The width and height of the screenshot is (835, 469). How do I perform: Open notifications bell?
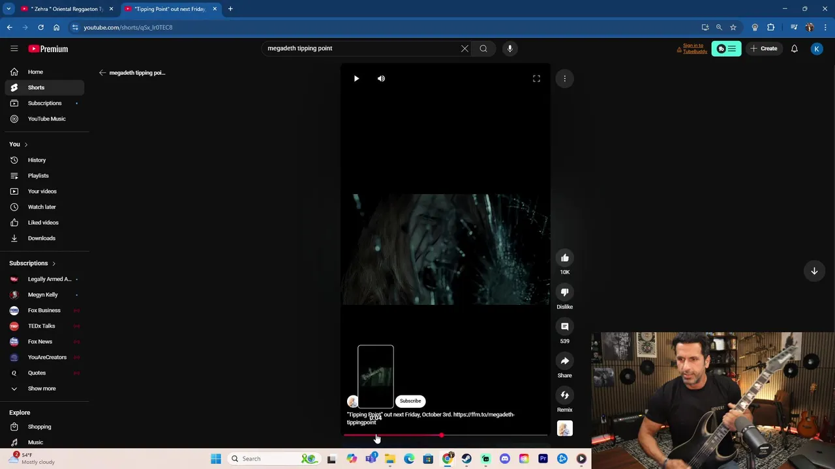coord(794,49)
